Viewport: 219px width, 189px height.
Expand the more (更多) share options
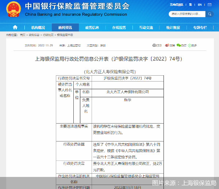coord(192,45)
